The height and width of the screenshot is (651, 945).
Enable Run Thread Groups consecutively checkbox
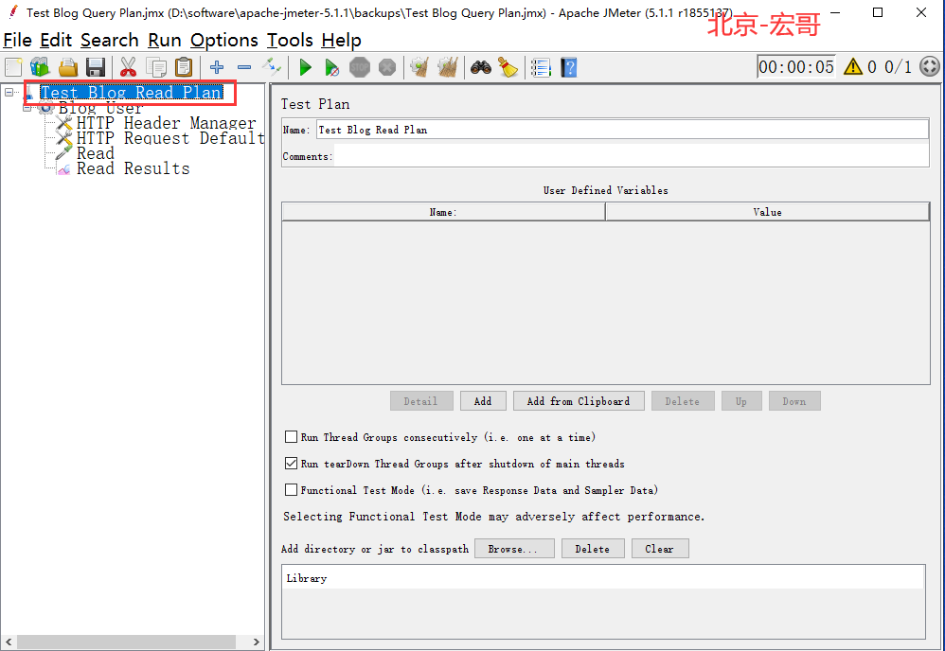point(291,436)
